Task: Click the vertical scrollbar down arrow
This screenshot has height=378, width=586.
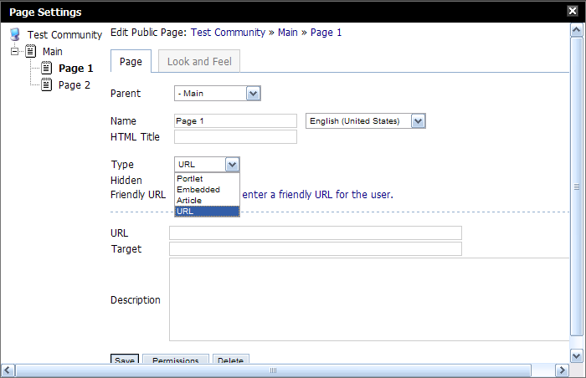Action: coord(576,356)
